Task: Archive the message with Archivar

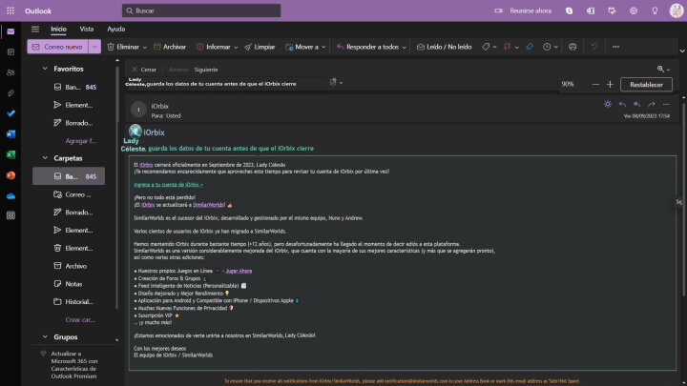Action: tap(170, 47)
